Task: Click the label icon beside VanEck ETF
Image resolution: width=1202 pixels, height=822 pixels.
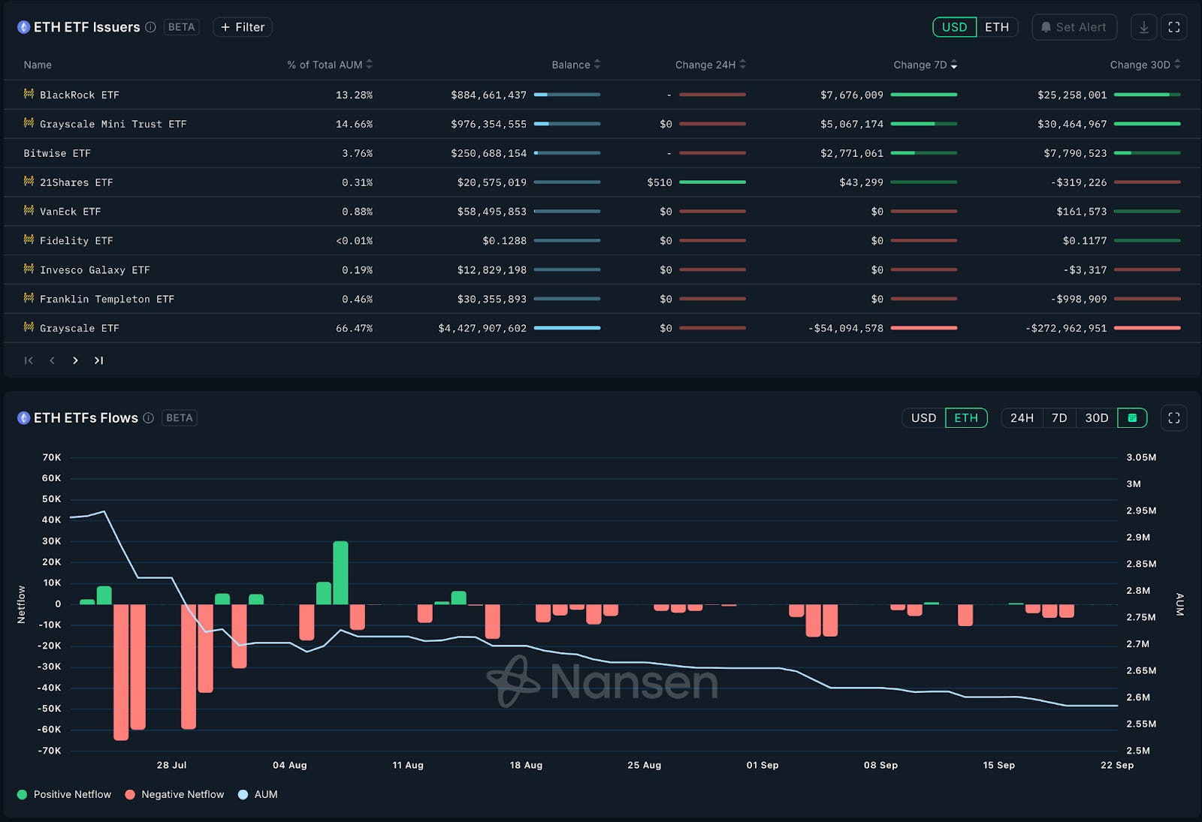Action: click(29, 211)
